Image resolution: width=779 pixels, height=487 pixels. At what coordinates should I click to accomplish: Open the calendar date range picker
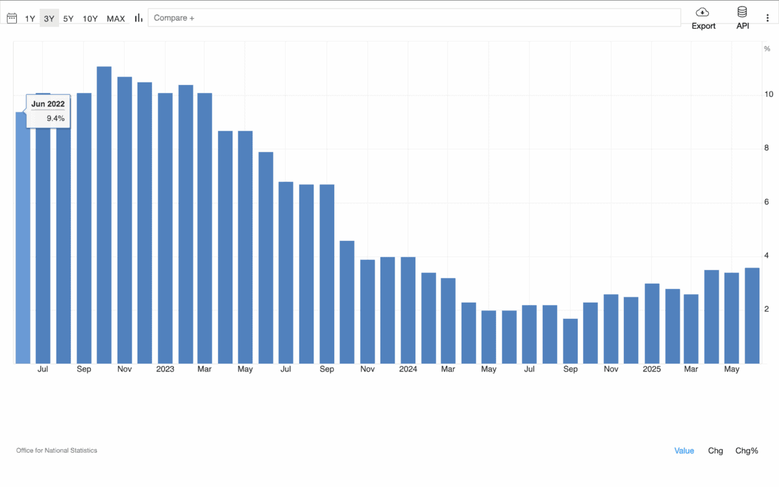tap(12, 18)
